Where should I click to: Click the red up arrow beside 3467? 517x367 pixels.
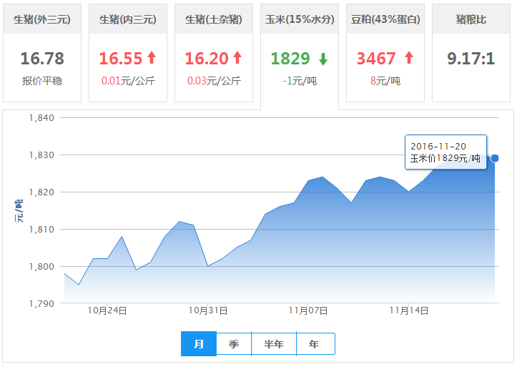(x=409, y=58)
